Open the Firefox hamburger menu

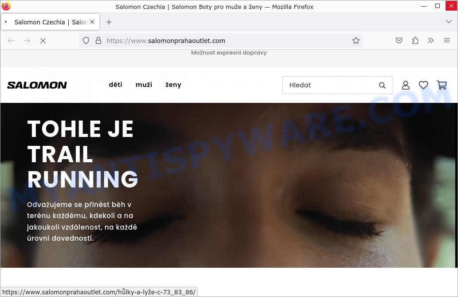tap(447, 41)
